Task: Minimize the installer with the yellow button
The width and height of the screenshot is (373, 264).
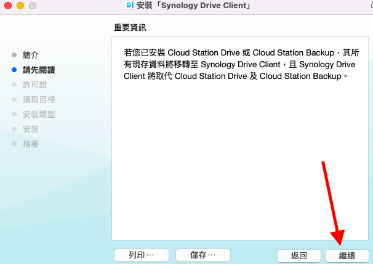Action: tap(20, 6)
